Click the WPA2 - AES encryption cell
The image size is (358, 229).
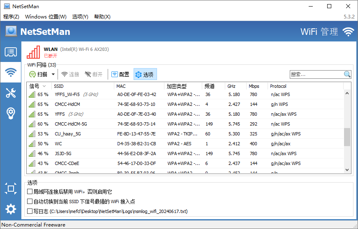click(x=179, y=144)
